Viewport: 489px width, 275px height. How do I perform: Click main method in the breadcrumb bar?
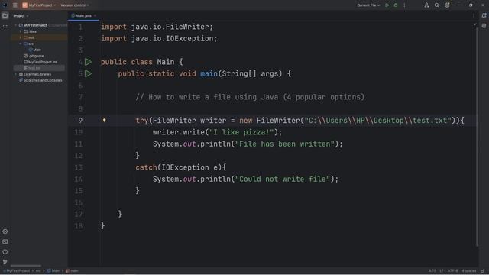click(73, 271)
